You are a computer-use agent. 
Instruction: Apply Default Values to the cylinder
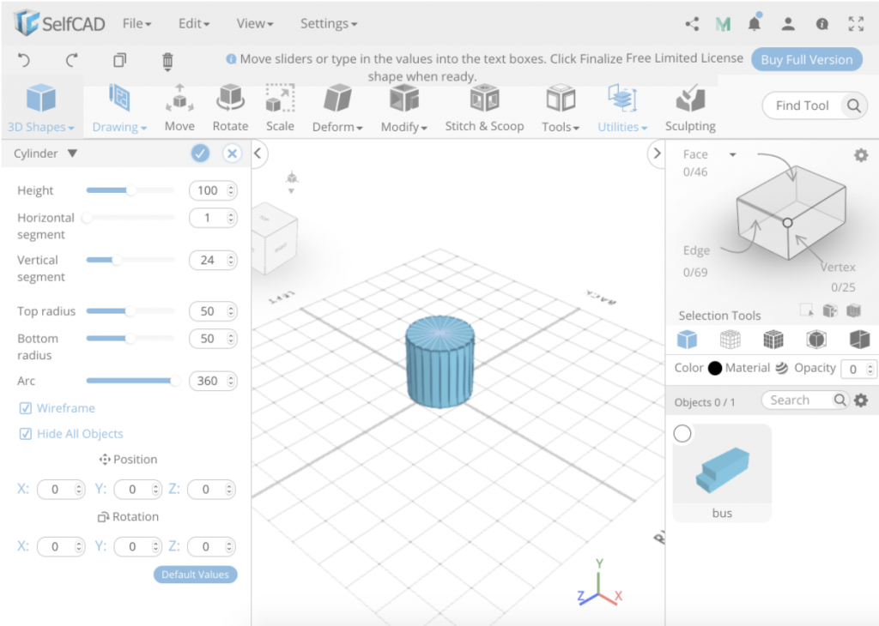tap(195, 575)
